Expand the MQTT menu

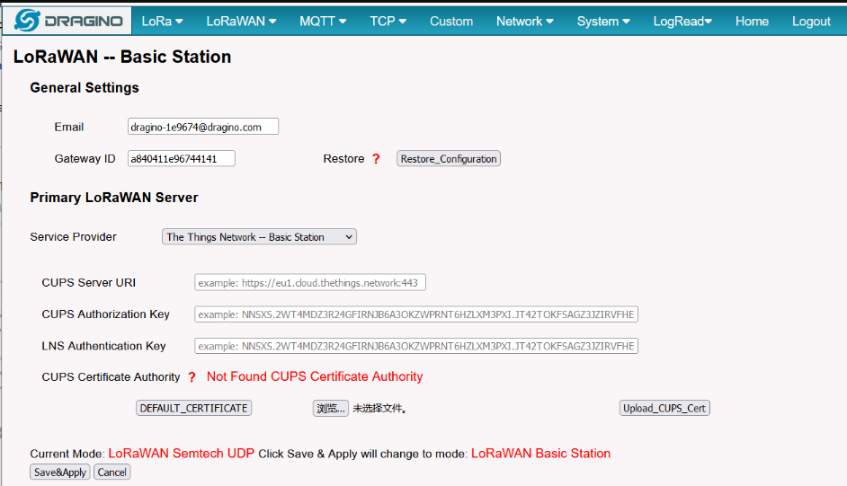323,21
